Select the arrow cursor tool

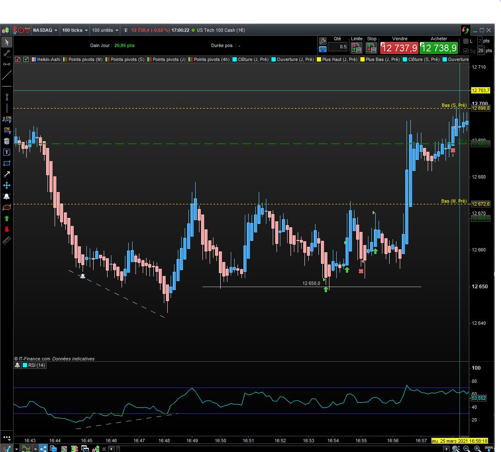[7, 42]
